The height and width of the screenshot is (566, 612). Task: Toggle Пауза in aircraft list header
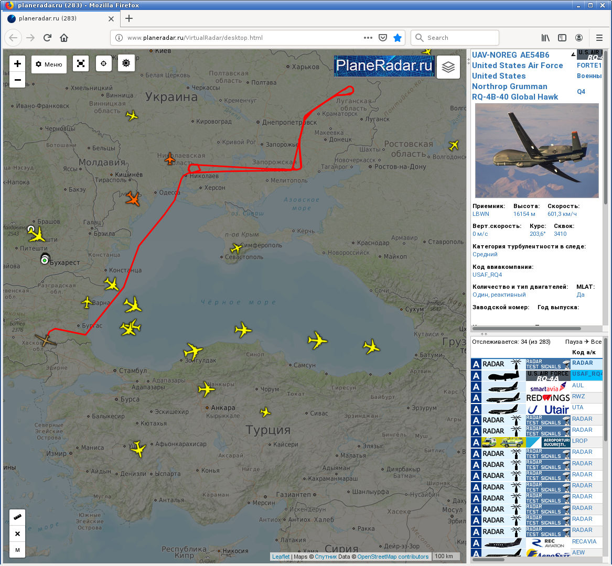tap(574, 342)
